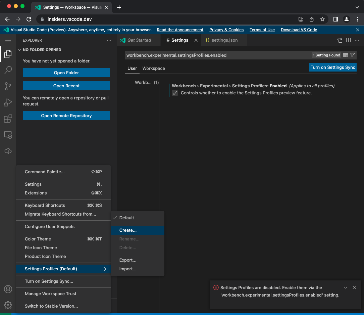Open the Run and Debug view
This screenshot has height=315, width=364.
[x=8, y=102]
